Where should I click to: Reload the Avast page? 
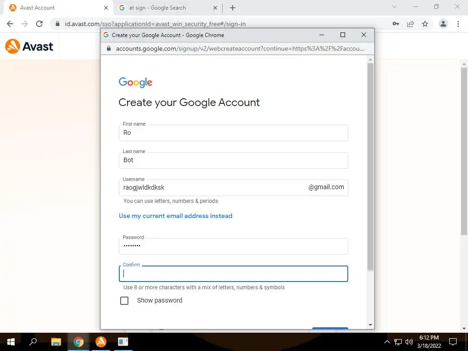point(39,24)
